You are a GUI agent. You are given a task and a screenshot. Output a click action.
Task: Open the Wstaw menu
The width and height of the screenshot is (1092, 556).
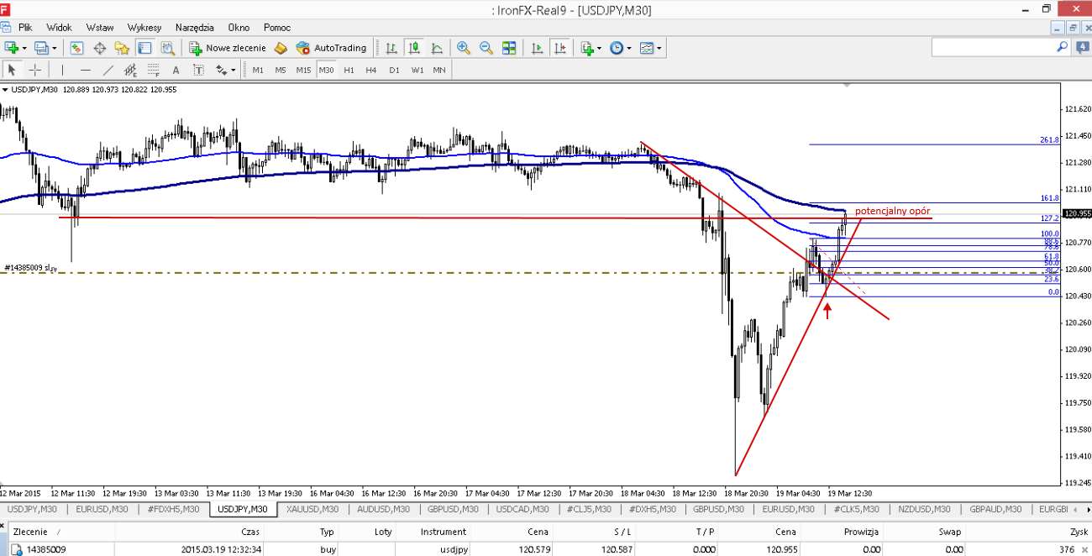(100, 28)
